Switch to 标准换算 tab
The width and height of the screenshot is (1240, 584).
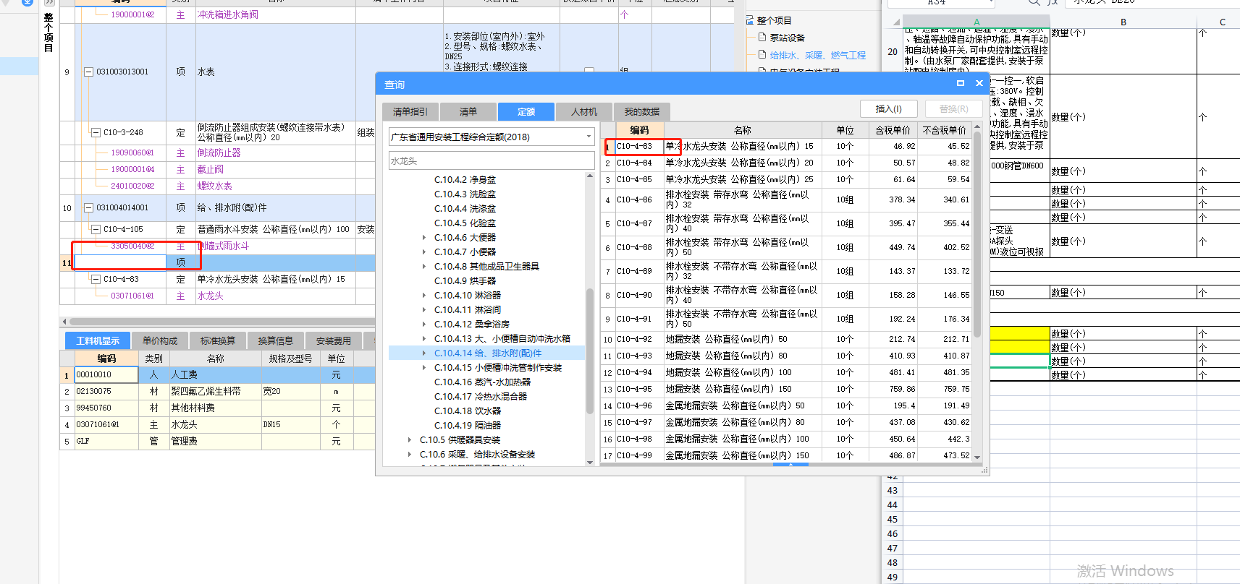[217, 340]
